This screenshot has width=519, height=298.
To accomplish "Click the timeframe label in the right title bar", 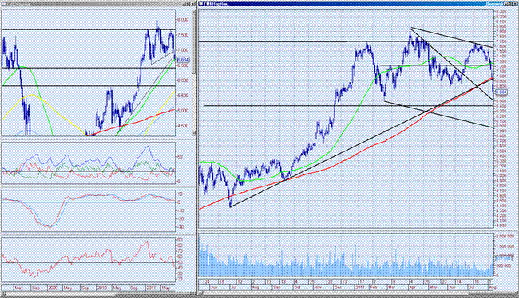I will coord(493,4).
